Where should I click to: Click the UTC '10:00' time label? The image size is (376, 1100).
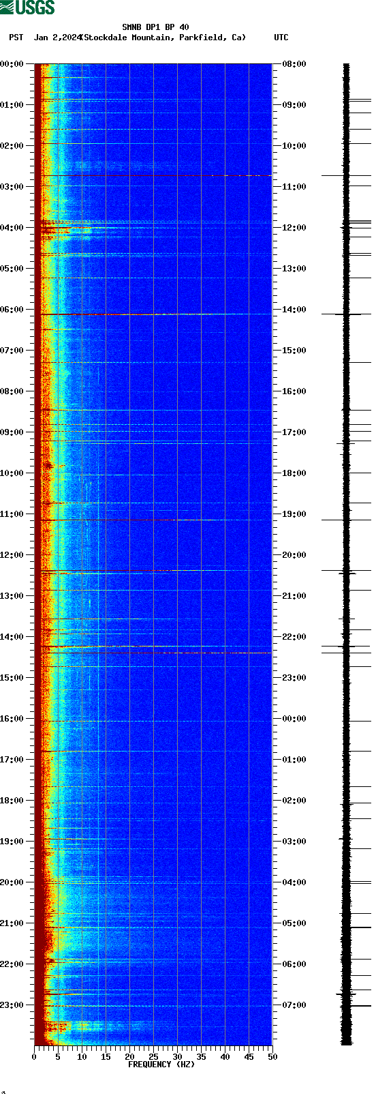point(294,146)
